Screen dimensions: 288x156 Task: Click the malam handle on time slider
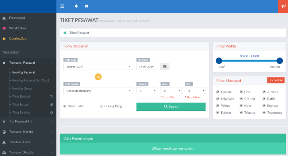tap(279, 60)
